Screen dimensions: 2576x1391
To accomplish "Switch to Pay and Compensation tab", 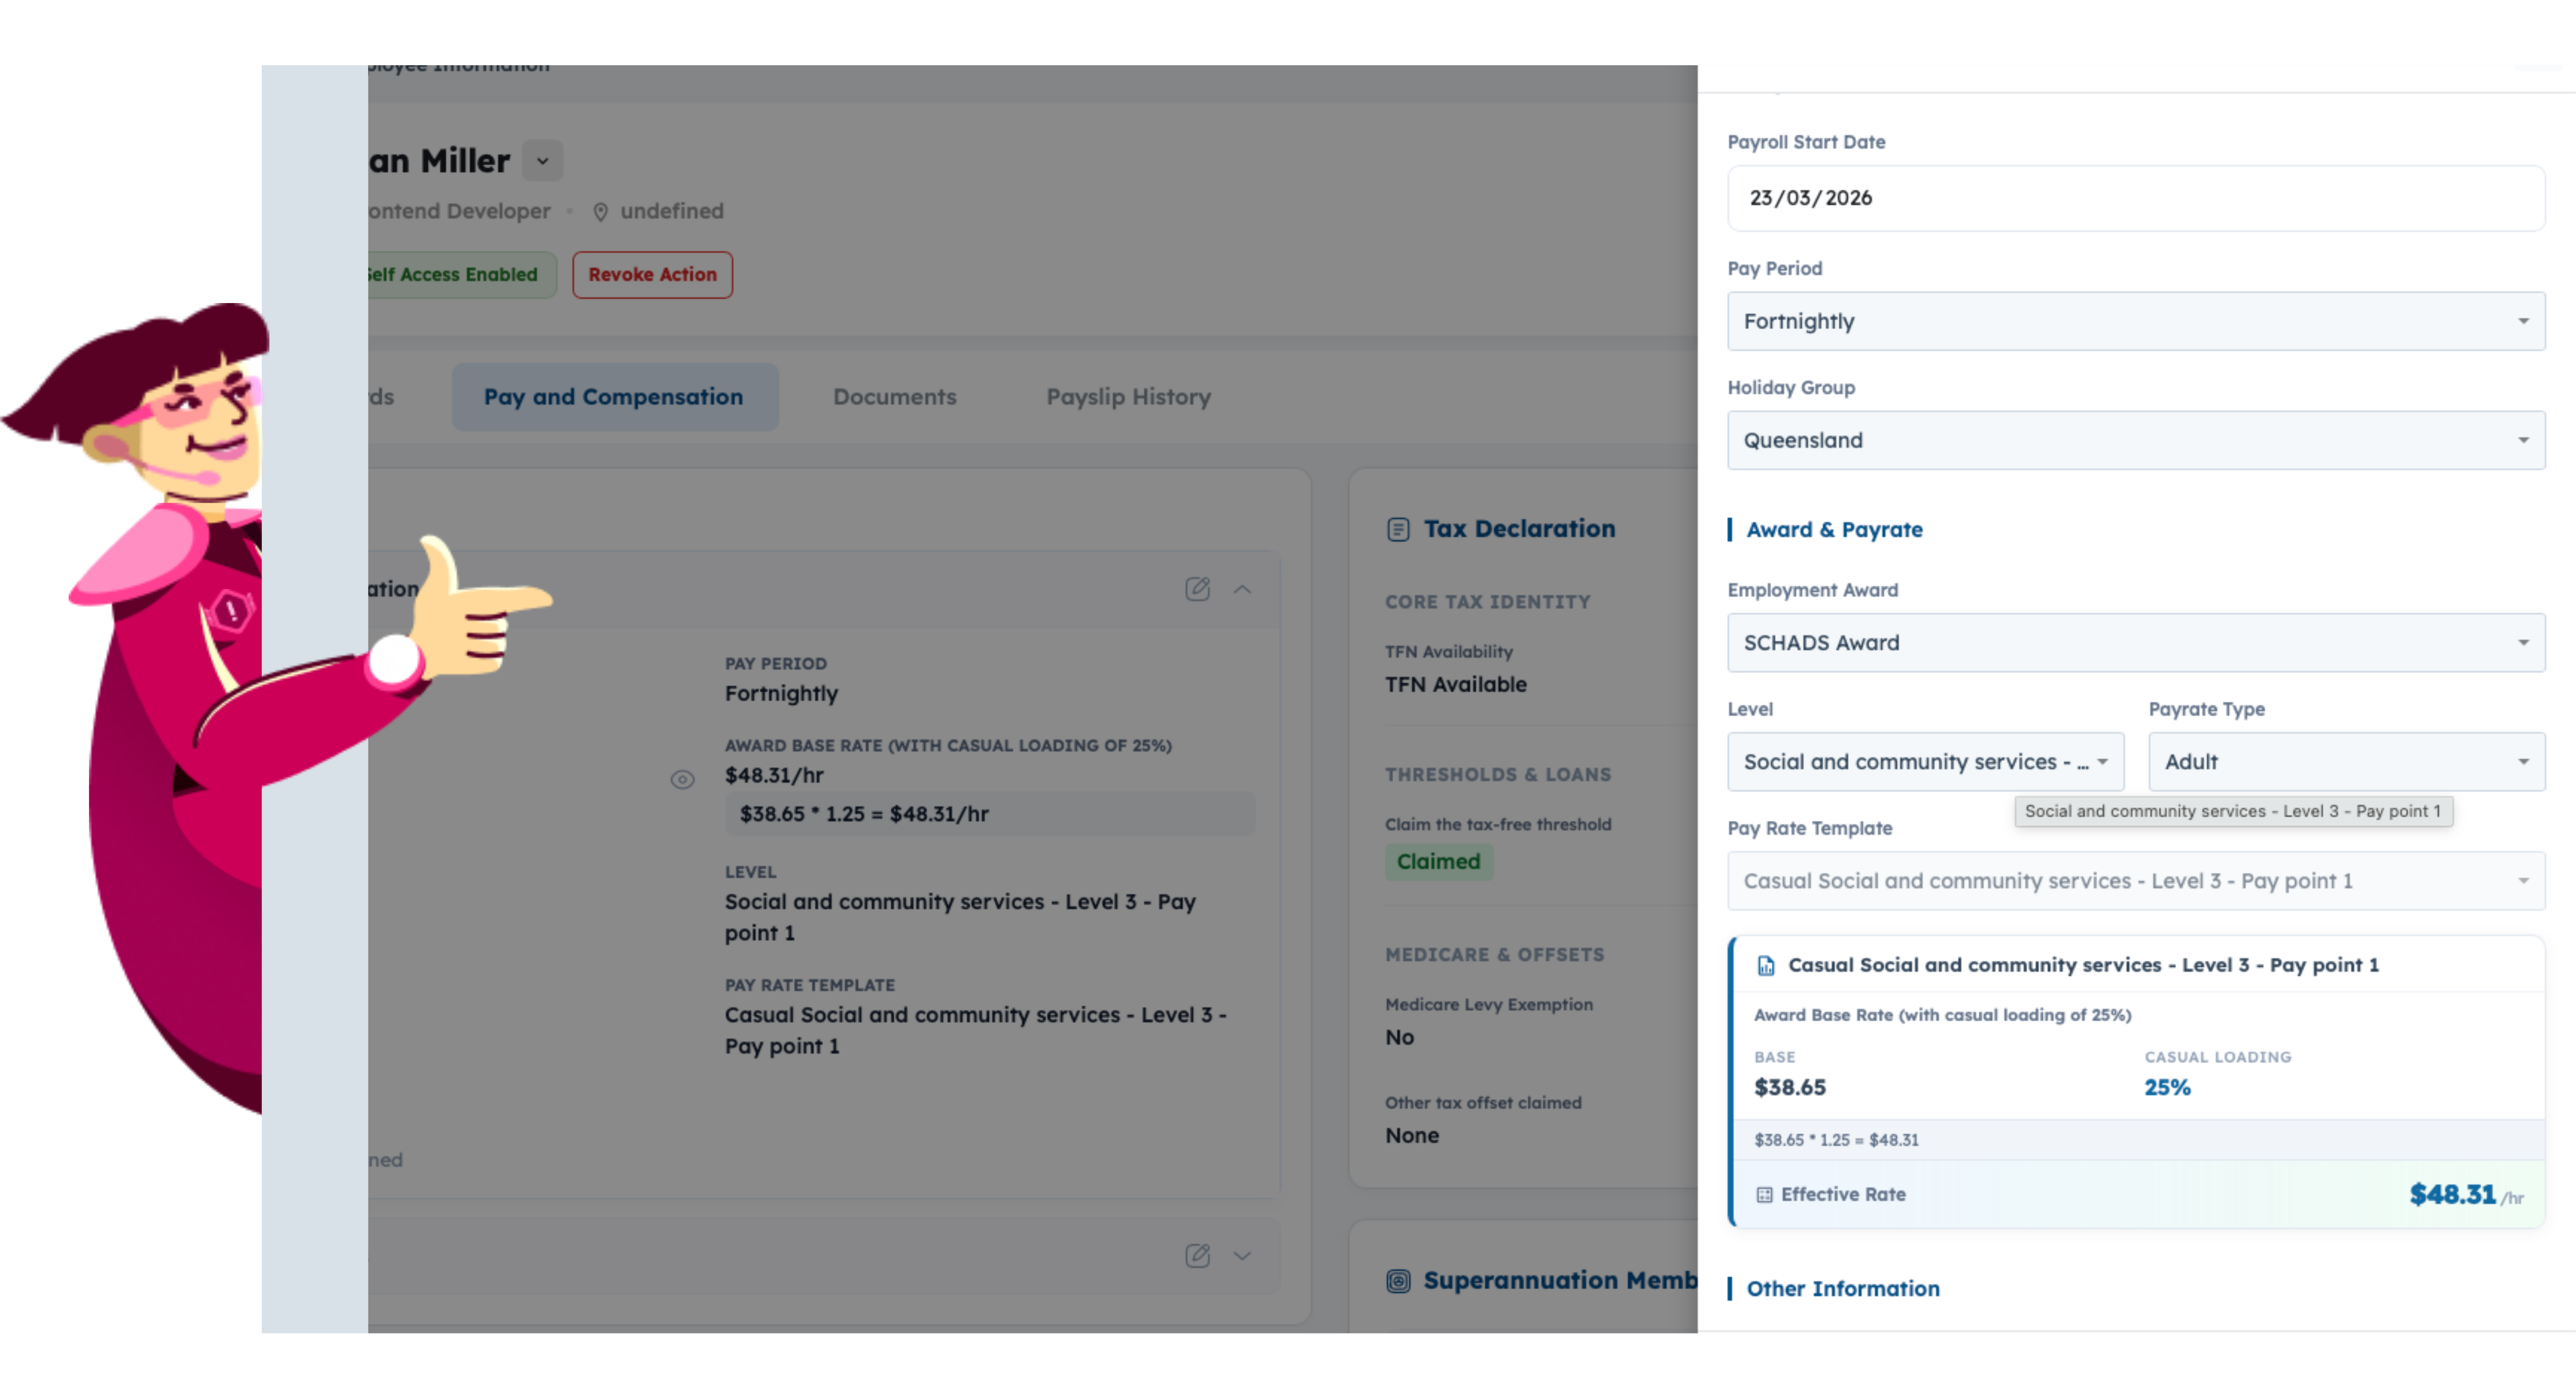I will coord(614,397).
